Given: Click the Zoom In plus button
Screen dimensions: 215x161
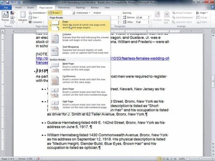Looking at the screenshot, I should 212,159.
